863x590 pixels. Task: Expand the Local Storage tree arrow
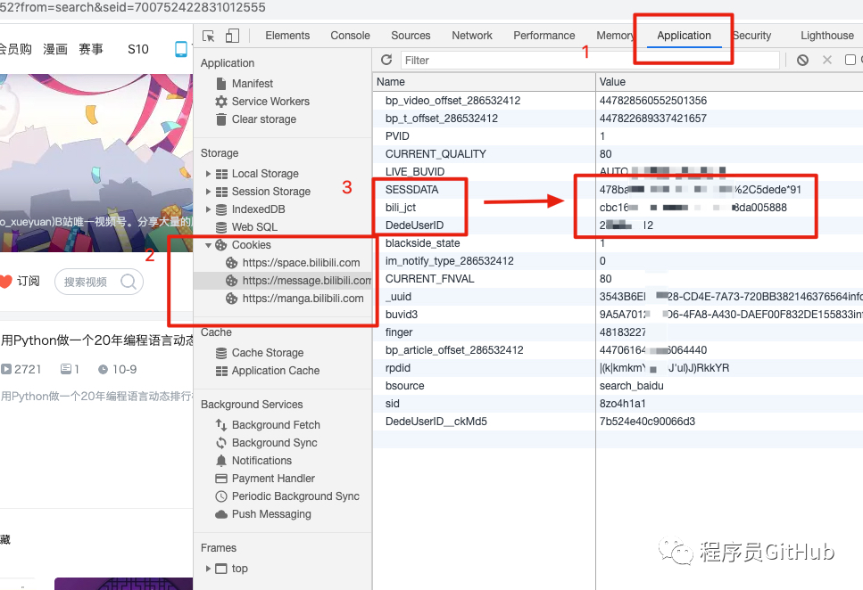(x=208, y=174)
